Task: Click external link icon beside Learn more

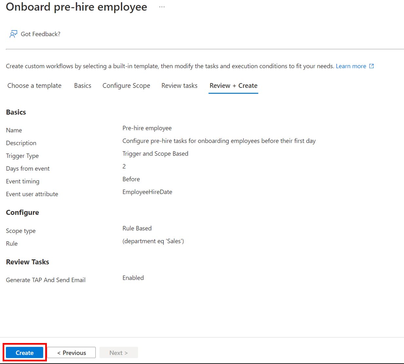Action: [371, 66]
